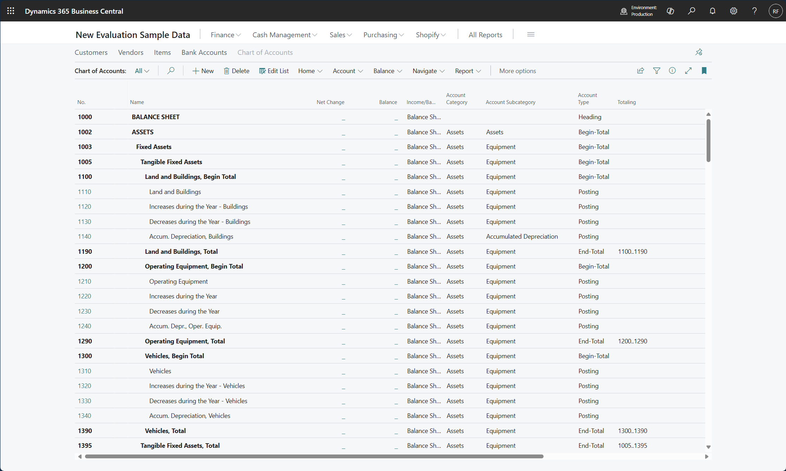Image resolution: width=786 pixels, height=471 pixels.
Task: Expand the page with diagonal arrow icon
Action: 688,71
